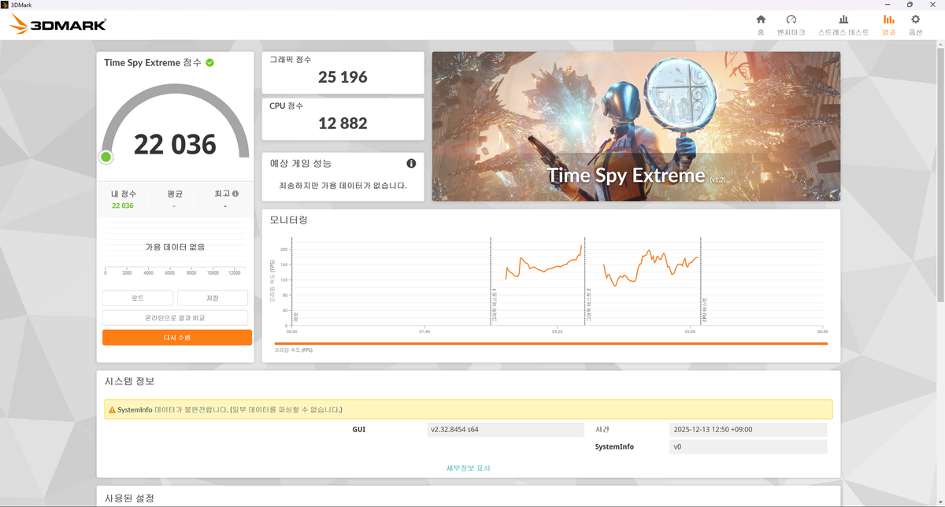Select the 그래픽 테스트 2 marker in the monitoring chart

588,306
